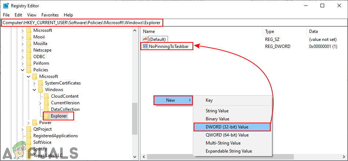
Task: Select the Spotify key folder icon
Action: tap(29, 149)
